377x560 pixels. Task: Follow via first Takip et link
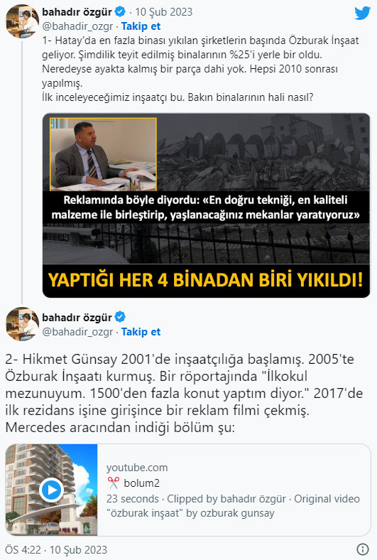click(141, 26)
